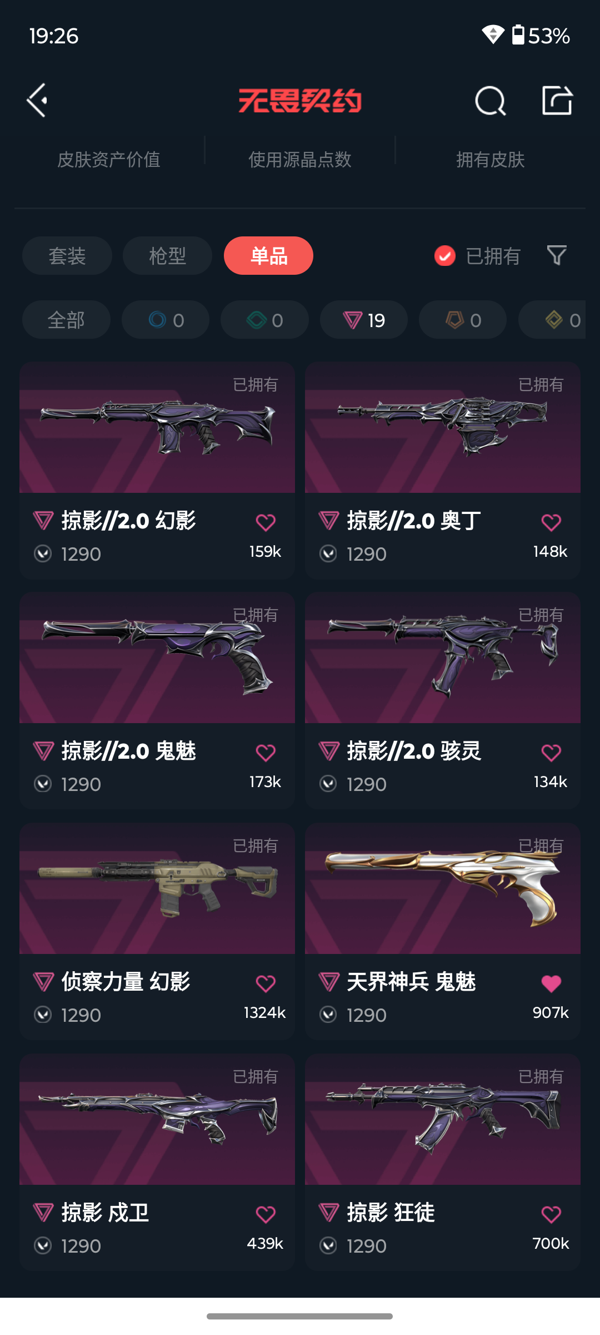
Task: Open the filter funnel icon
Action: 557,255
